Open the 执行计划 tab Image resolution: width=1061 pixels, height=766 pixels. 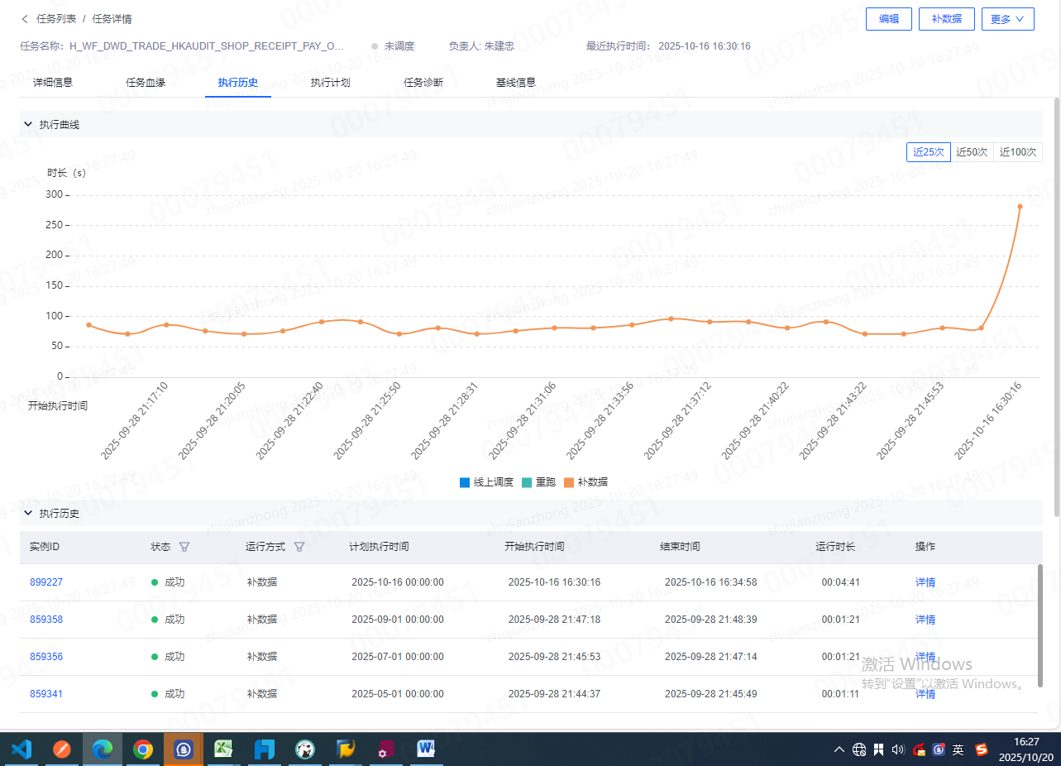tap(331, 83)
